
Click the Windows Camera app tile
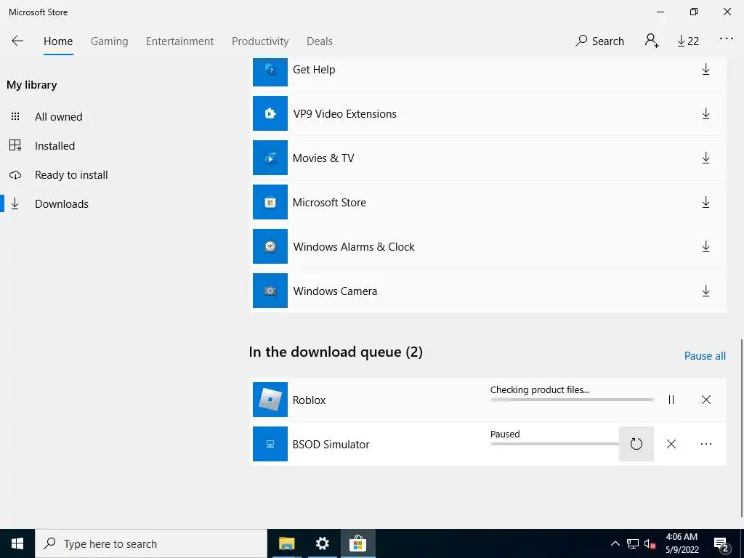click(x=270, y=291)
